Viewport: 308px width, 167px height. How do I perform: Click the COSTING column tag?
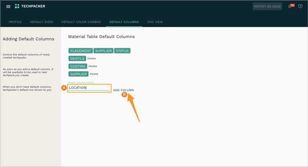(x=78, y=66)
